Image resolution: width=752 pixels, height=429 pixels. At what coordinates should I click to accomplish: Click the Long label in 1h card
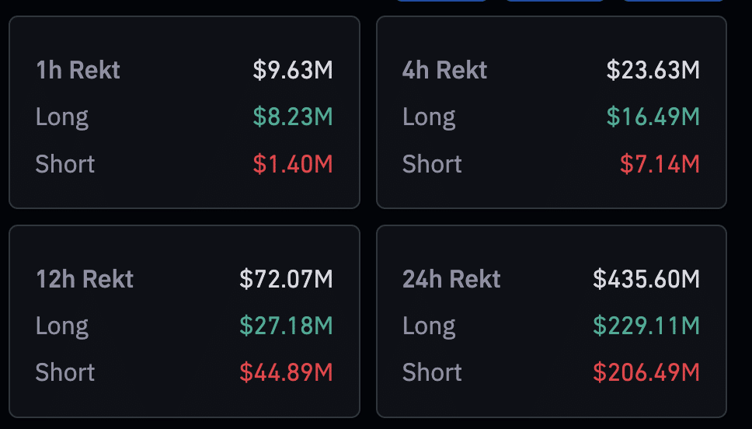tap(62, 117)
